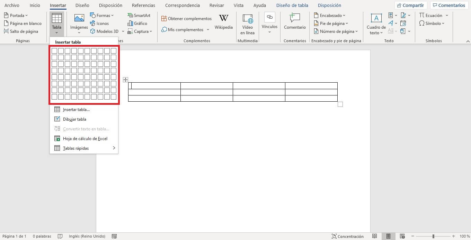Open the Pie de página dropdown
The height and width of the screenshot is (240, 471).
click(331, 23)
